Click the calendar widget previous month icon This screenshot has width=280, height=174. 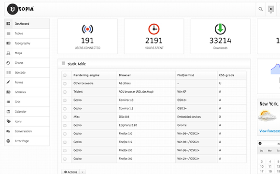(x=260, y=143)
